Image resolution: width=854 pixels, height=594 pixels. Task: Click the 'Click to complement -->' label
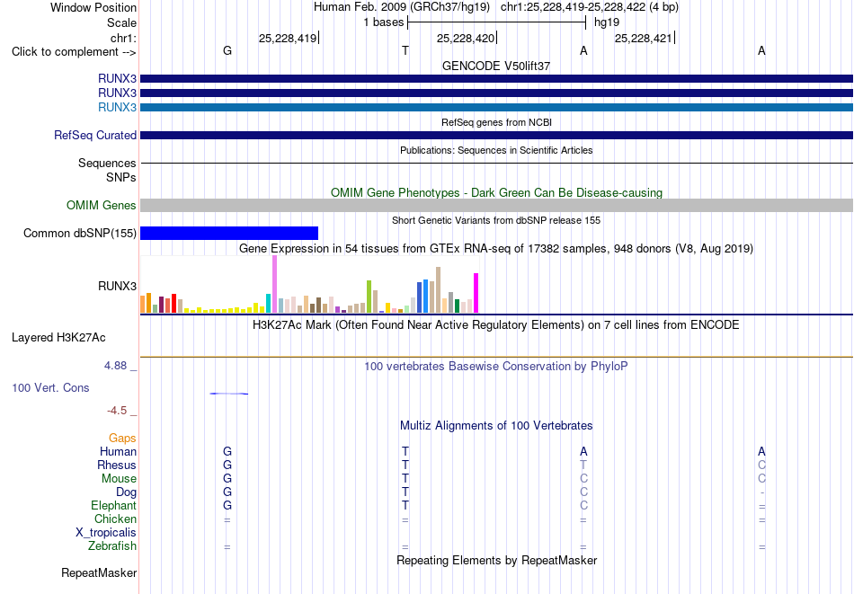coord(74,52)
